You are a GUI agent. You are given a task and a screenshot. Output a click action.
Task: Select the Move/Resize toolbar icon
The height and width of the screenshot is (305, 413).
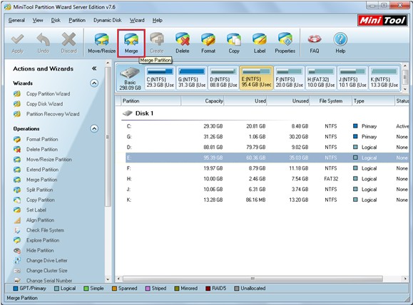(102, 40)
